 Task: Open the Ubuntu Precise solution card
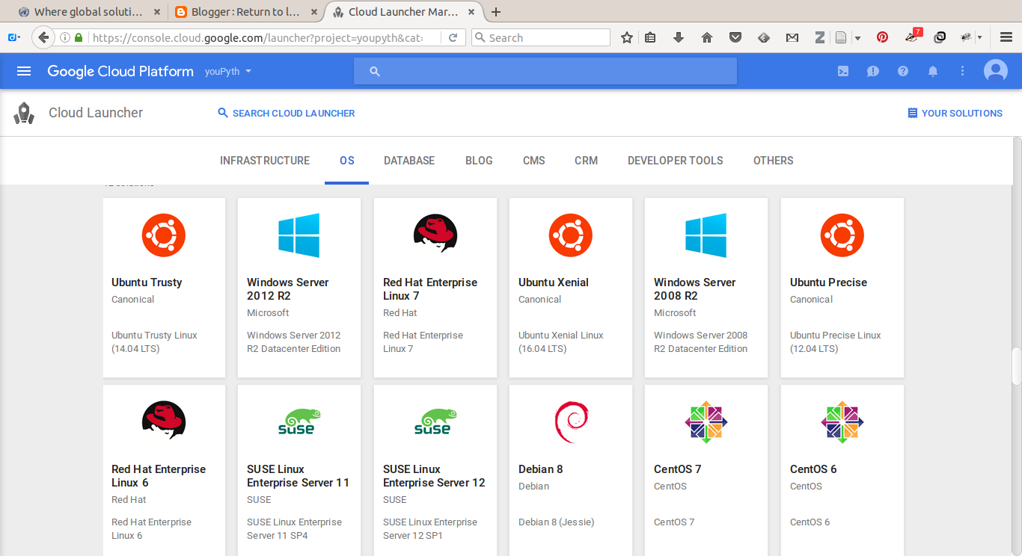842,288
